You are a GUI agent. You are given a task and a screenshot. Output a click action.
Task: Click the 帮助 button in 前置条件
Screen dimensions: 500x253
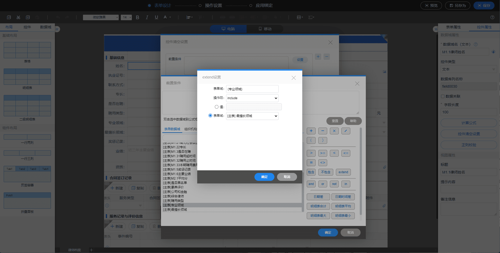click(x=353, y=121)
